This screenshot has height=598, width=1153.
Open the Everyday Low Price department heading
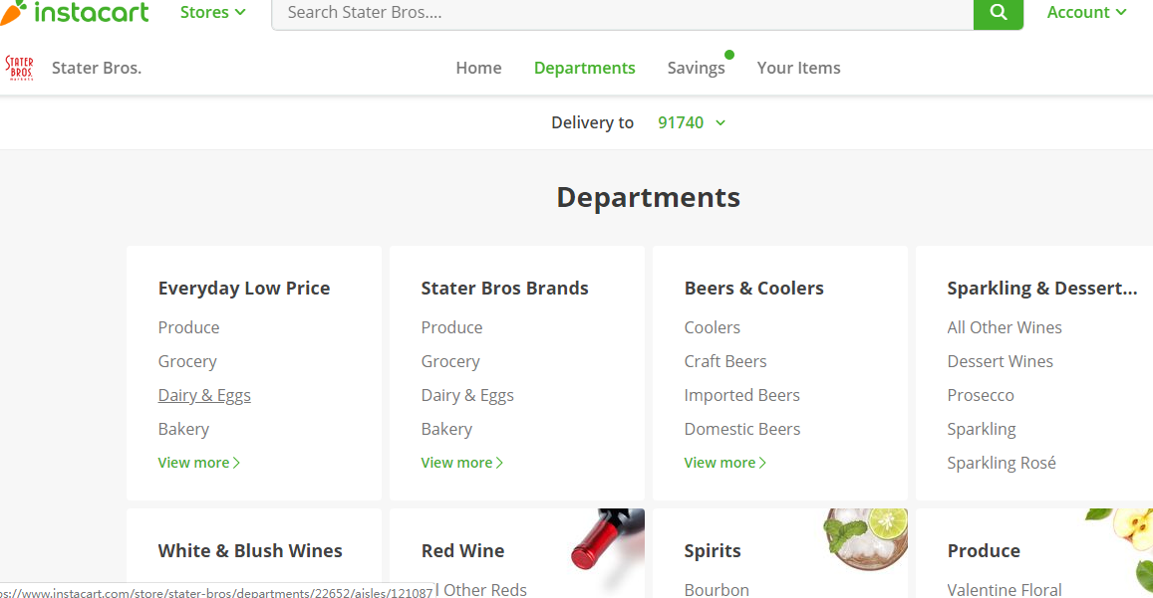click(x=244, y=288)
